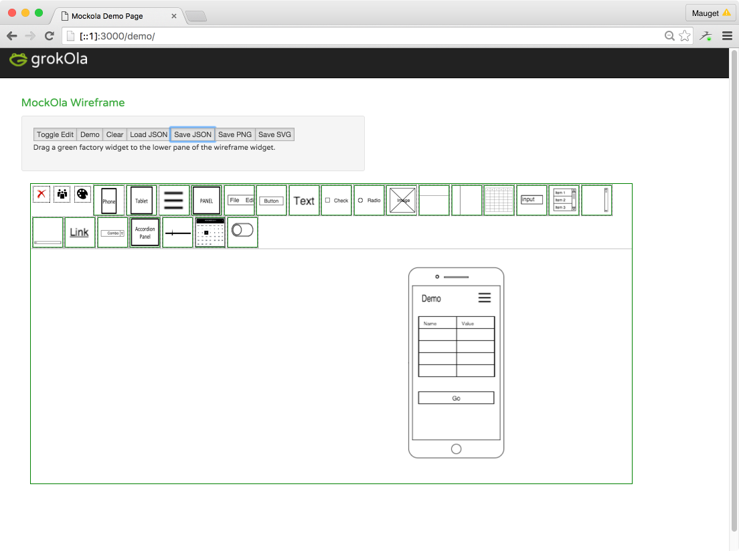Select the File Edit menubar widget
739x551 pixels.
click(x=240, y=201)
